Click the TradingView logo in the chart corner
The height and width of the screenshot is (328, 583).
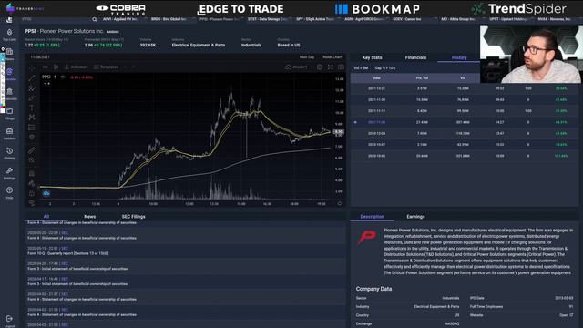tap(46, 193)
